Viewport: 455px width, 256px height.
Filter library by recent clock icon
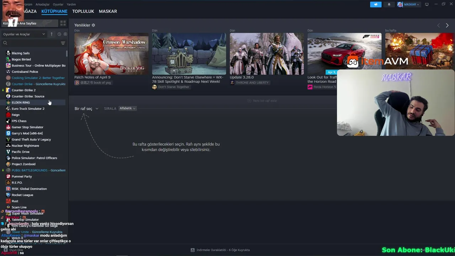[59, 34]
